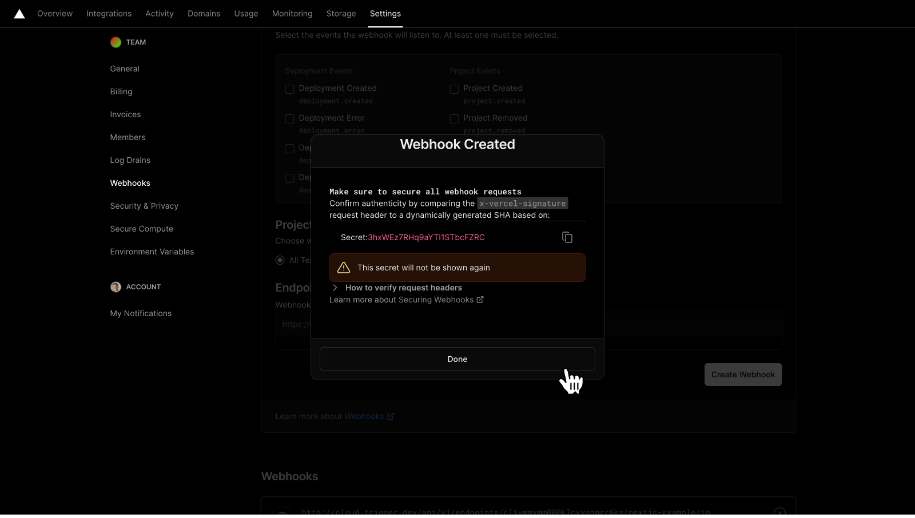Click the external link icon after Securing Webhooks
Screen dimensions: 915x518
[x=480, y=300]
